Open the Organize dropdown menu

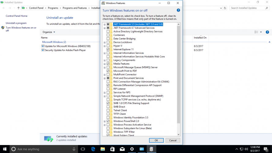click(49, 32)
